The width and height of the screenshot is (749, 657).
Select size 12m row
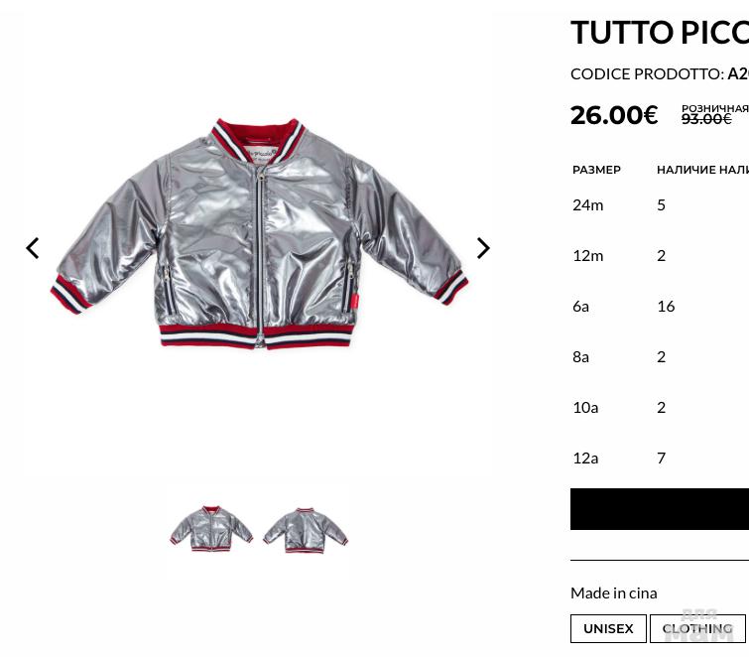[660, 256]
